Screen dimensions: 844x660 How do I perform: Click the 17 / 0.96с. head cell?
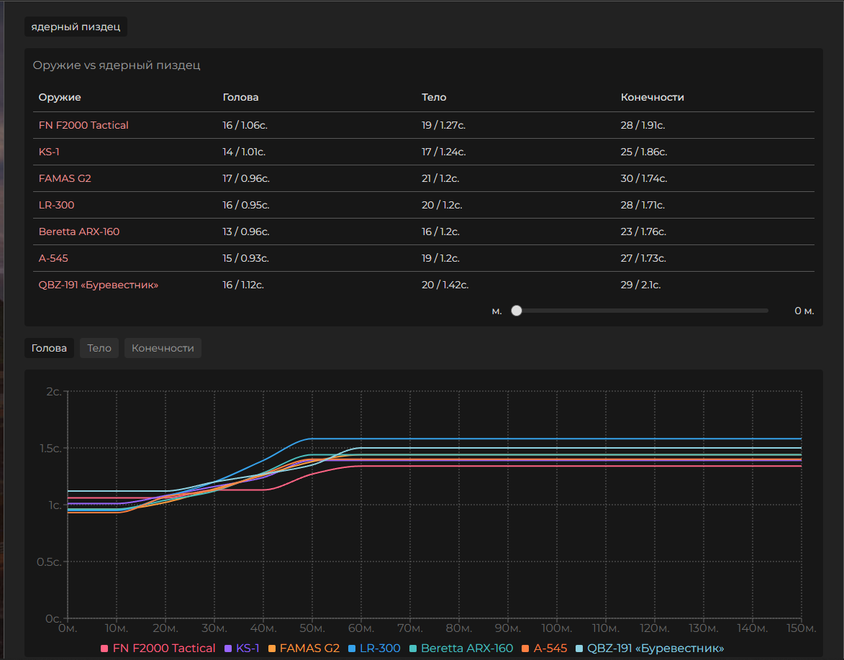click(246, 178)
